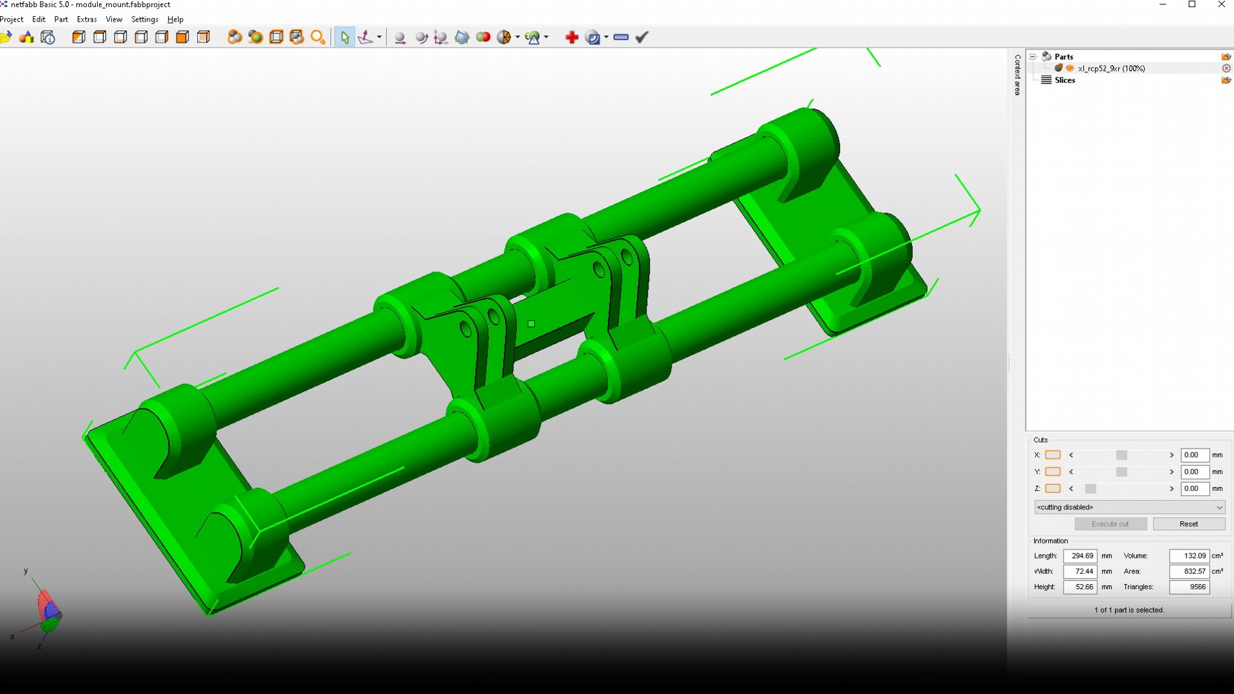Click the checkmark icon in the toolbar

641,37
